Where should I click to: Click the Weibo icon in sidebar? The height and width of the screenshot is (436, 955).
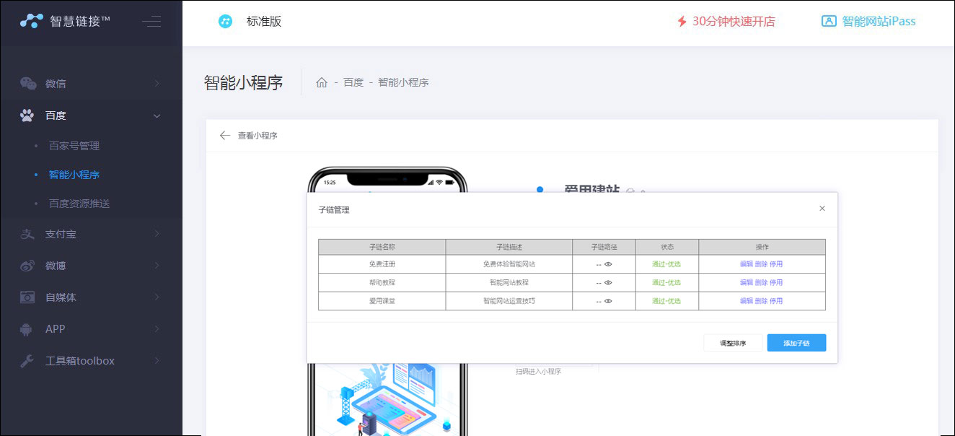point(27,266)
